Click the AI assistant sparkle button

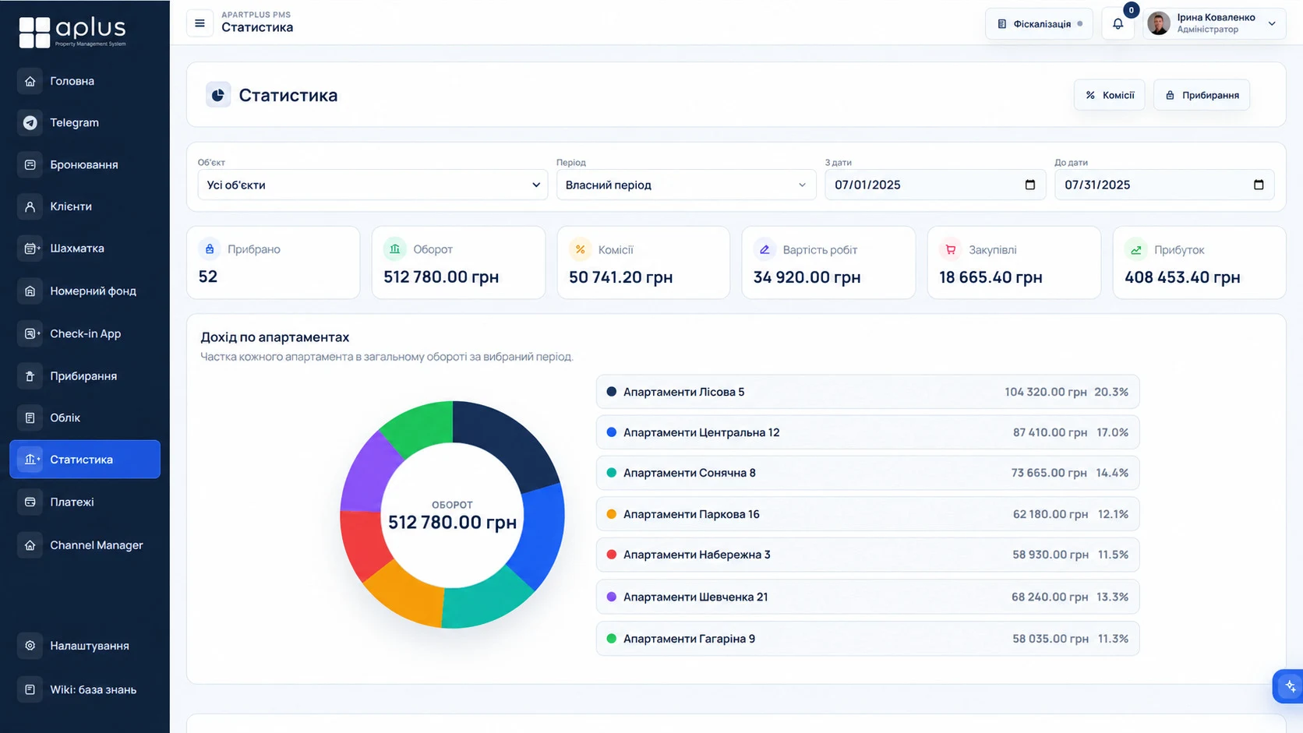1290,686
